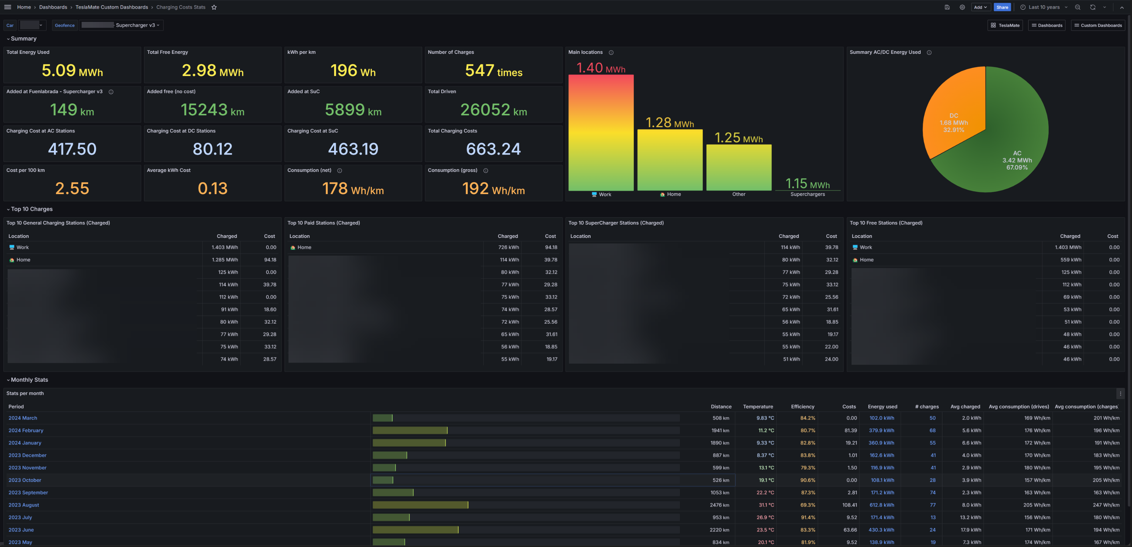1132x547 pixels.
Task: Click the Add panel icon
Action: click(979, 7)
